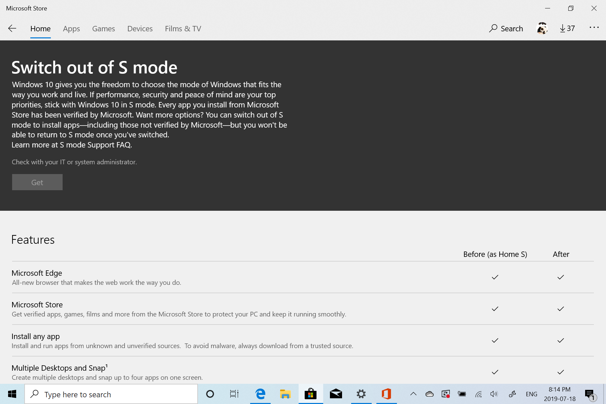606x404 pixels.
Task: Open Search in Microsoft Store
Action: [506, 29]
